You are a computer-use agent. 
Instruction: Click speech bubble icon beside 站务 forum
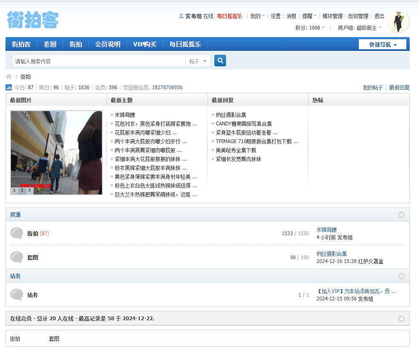(x=17, y=295)
